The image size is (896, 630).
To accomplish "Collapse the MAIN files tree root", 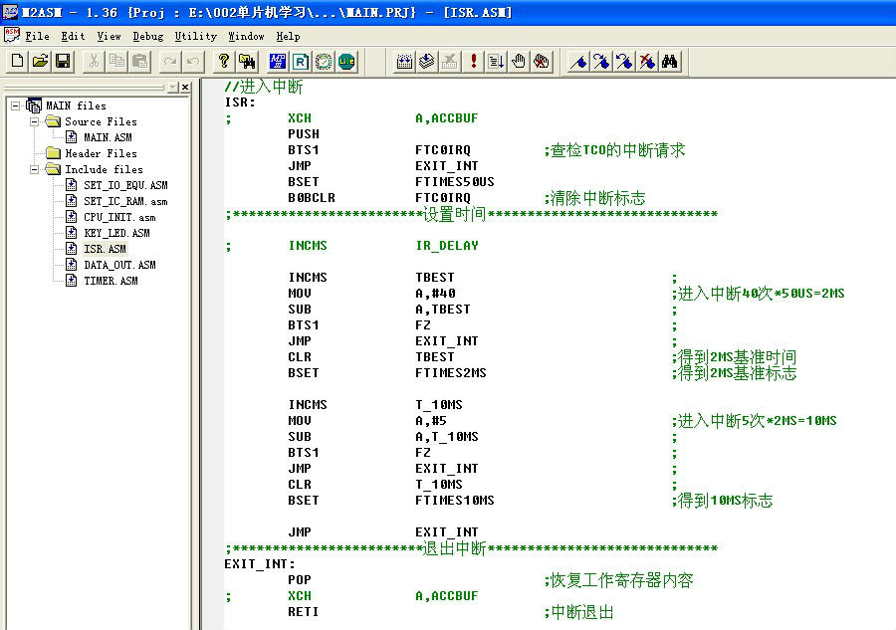I will point(16,105).
